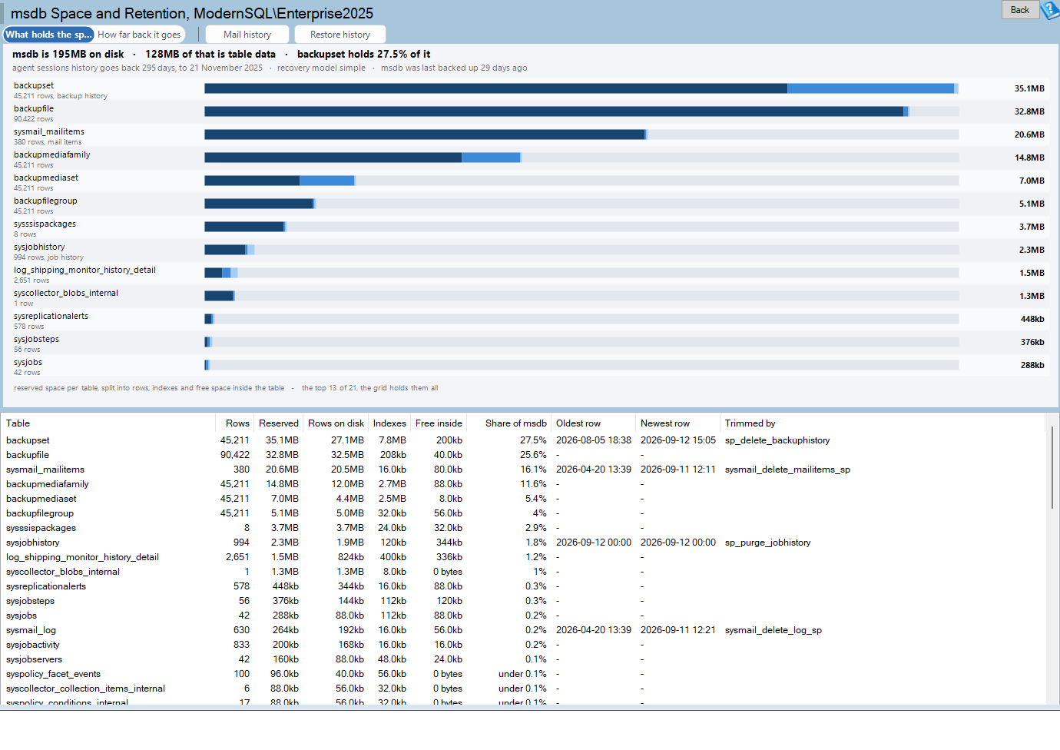Select syscollector_collection_items_internal grid row
The image size is (1060, 750).
pyautogui.click(x=524, y=689)
